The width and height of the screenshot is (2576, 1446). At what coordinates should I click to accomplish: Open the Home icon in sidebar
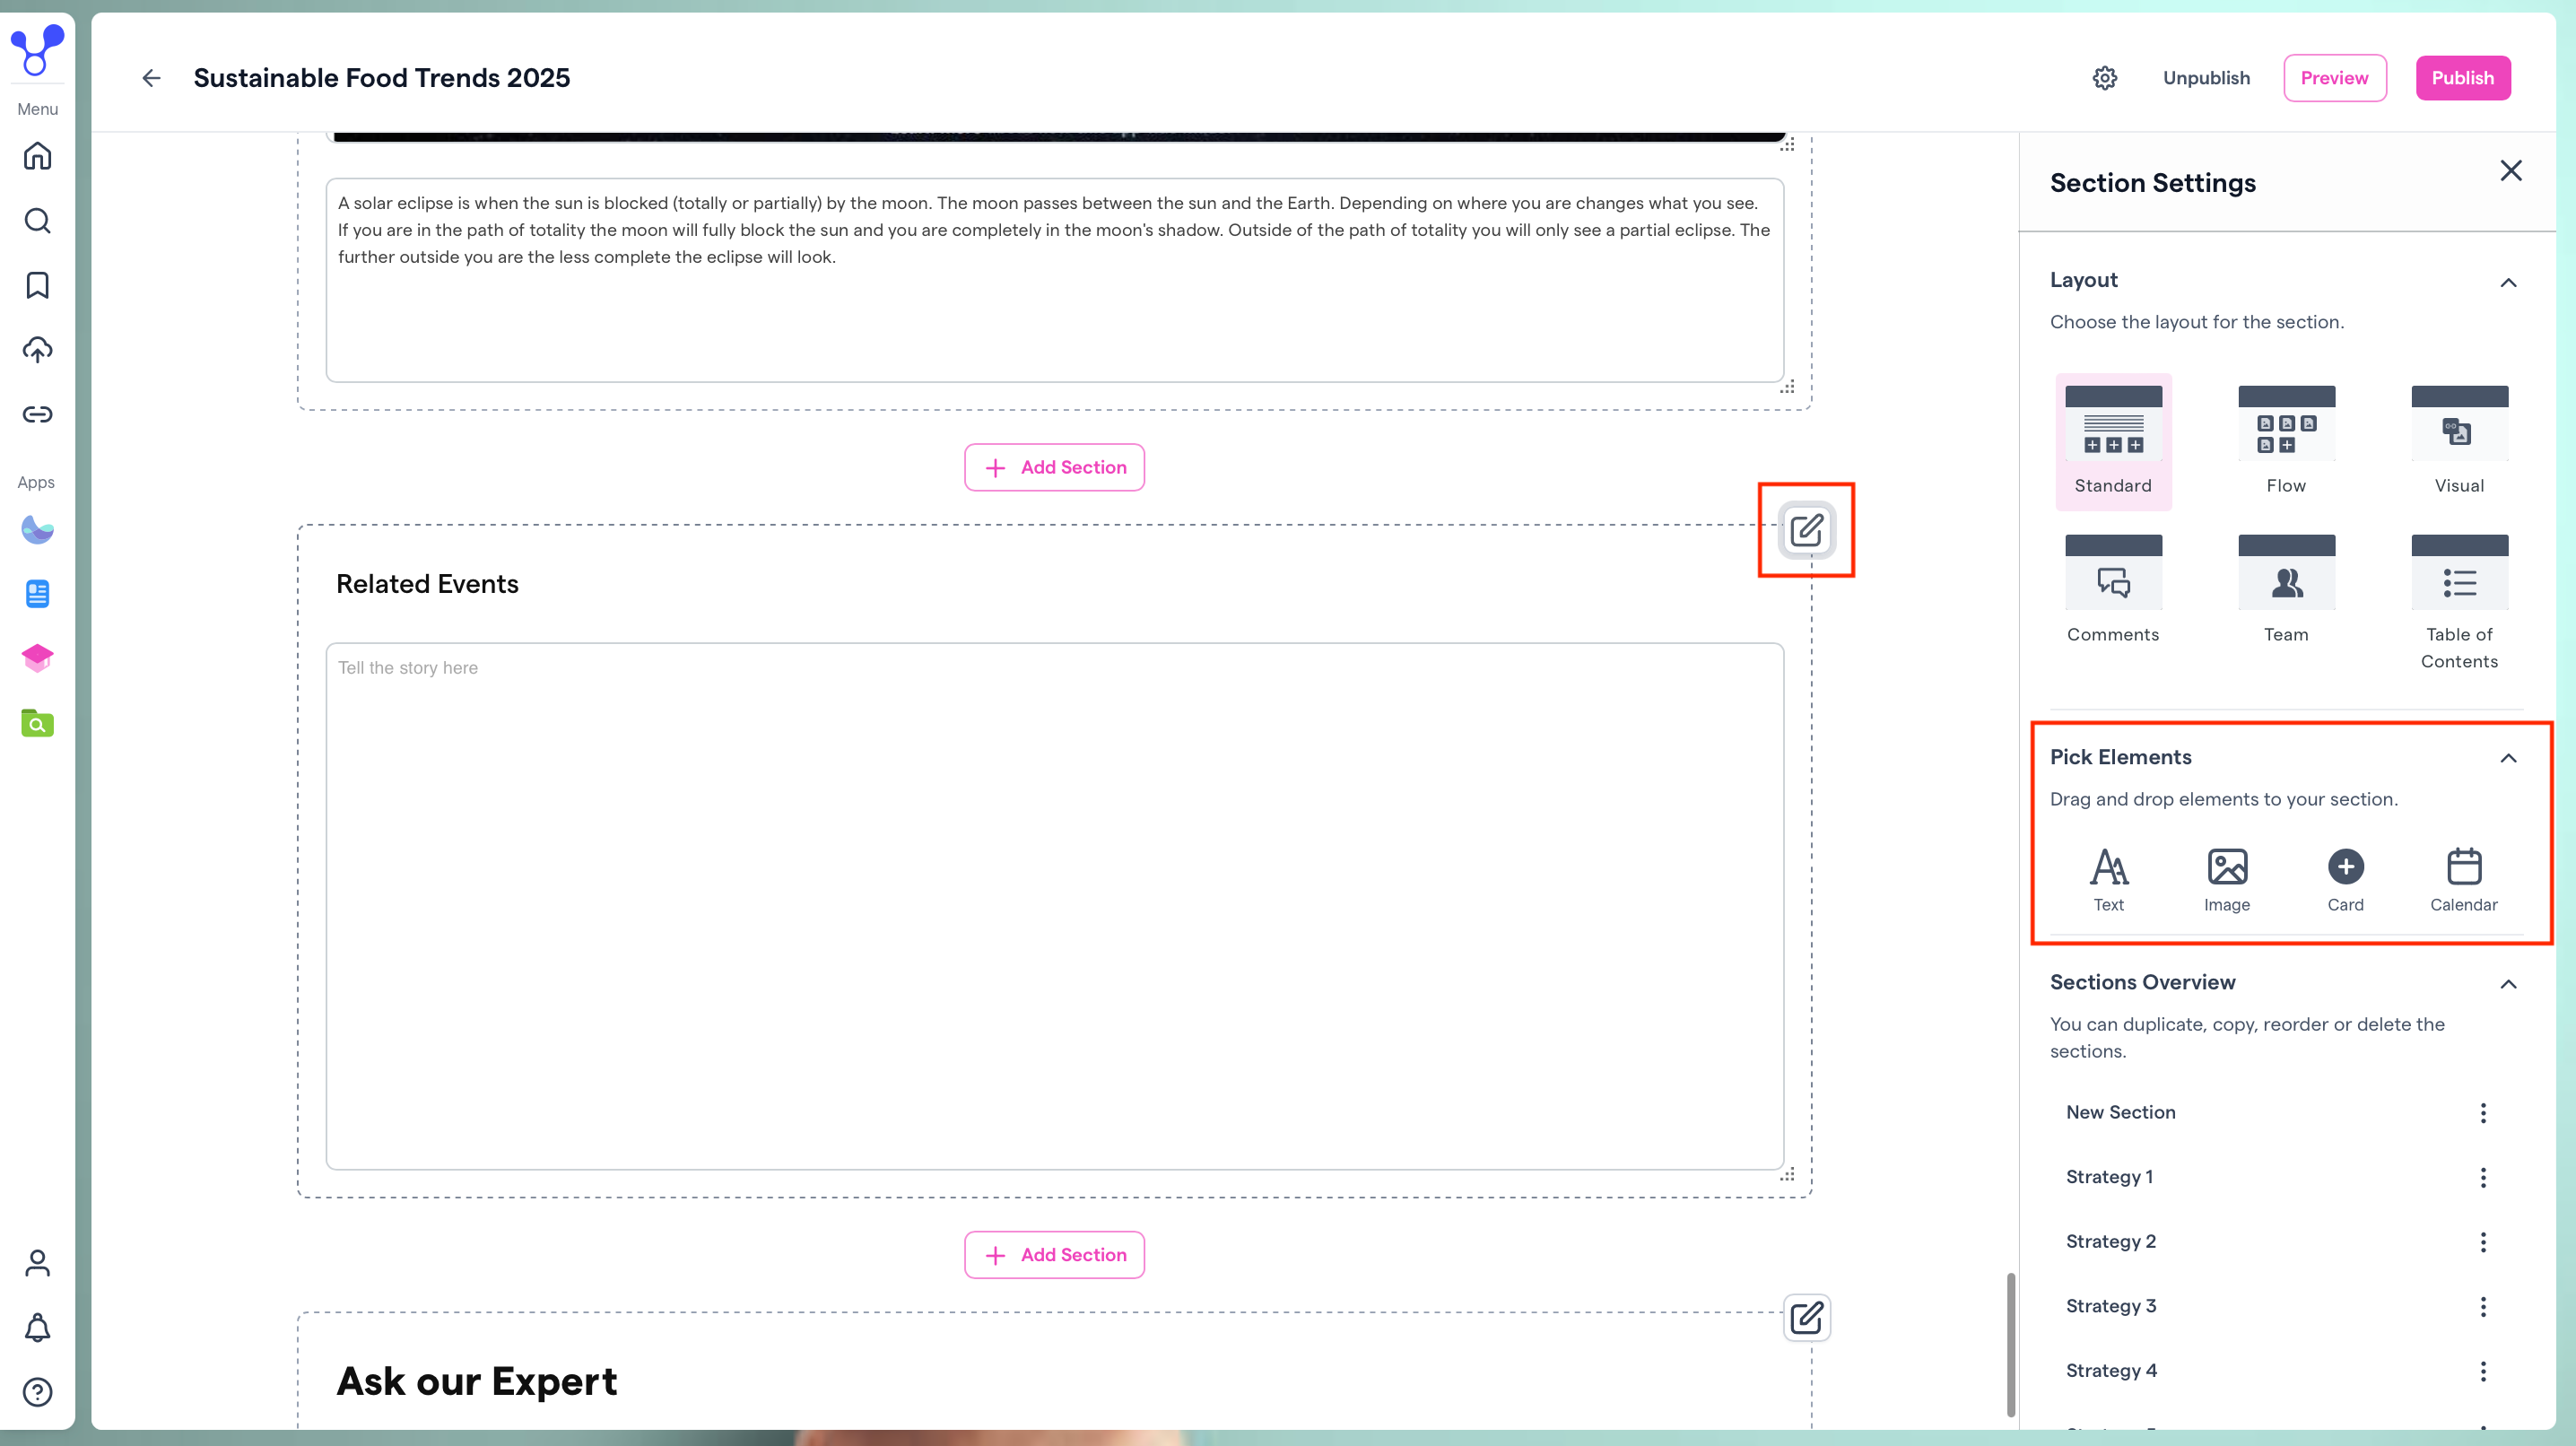click(x=37, y=156)
